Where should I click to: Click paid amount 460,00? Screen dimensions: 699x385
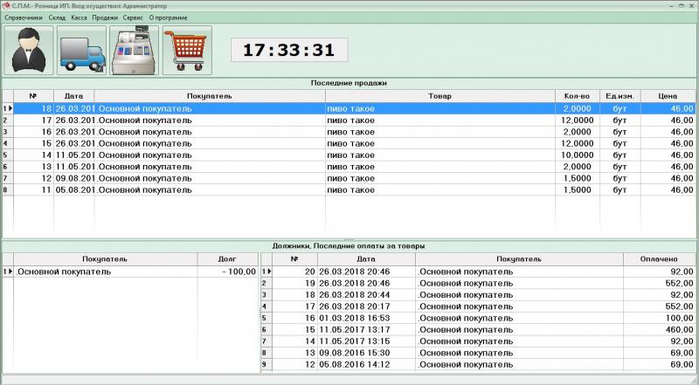tap(659, 330)
